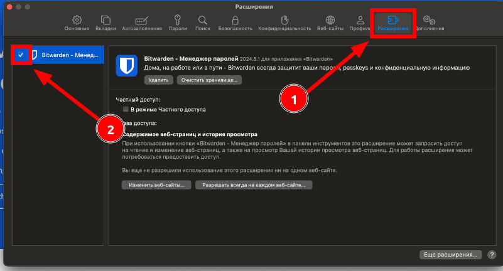Select the Веб-сайты globe icon

(331, 23)
